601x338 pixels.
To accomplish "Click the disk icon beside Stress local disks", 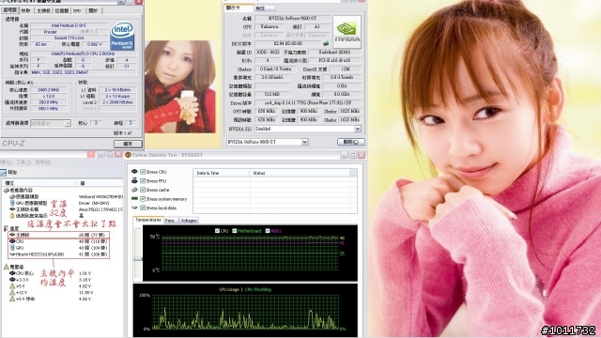I will (134, 207).
